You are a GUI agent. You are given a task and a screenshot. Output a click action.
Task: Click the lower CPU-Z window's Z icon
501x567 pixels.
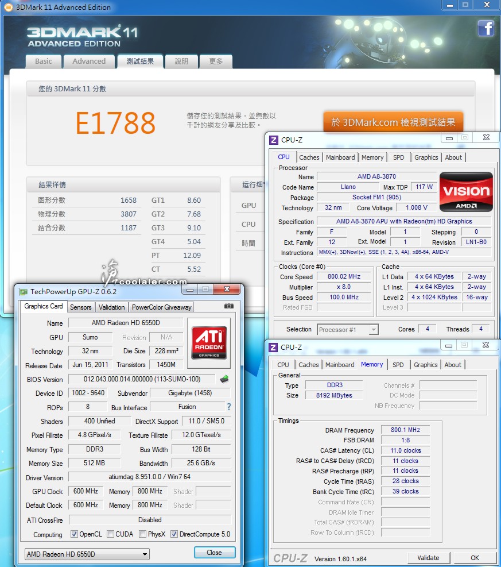coord(273,347)
